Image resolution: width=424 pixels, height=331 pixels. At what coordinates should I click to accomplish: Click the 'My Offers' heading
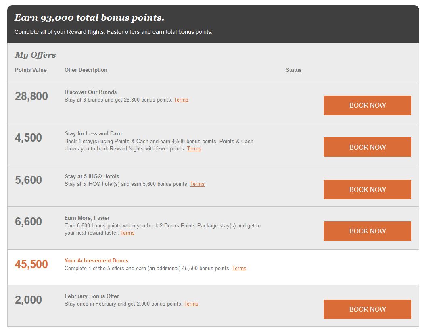pos(35,55)
